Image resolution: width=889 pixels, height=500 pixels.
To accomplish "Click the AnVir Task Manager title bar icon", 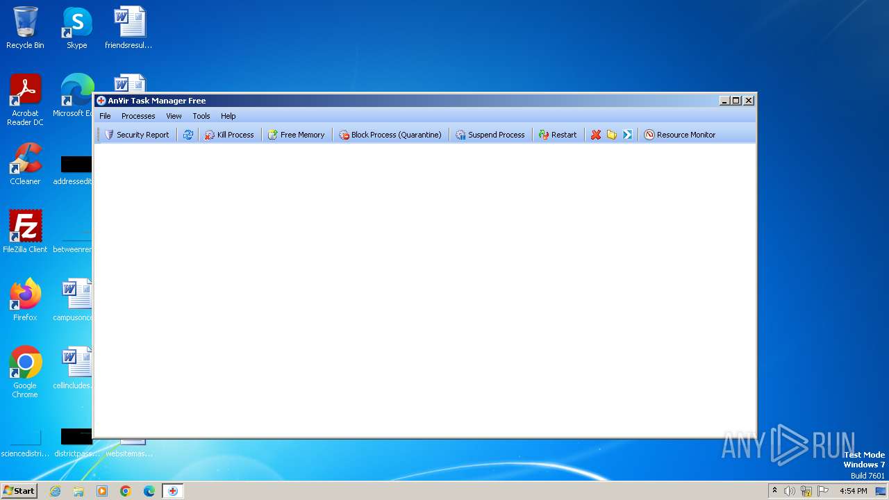I will point(101,101).
